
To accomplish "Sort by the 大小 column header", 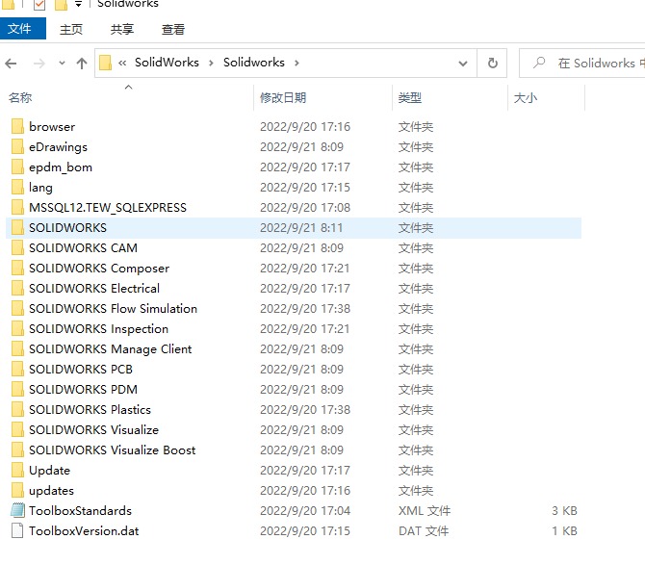I will (526, 98).
